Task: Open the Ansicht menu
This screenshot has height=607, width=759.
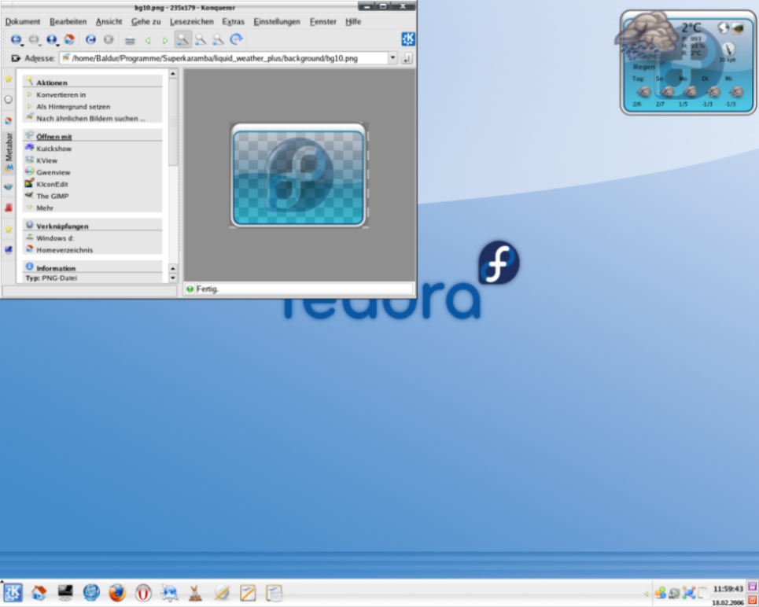Action: point(109,22)
